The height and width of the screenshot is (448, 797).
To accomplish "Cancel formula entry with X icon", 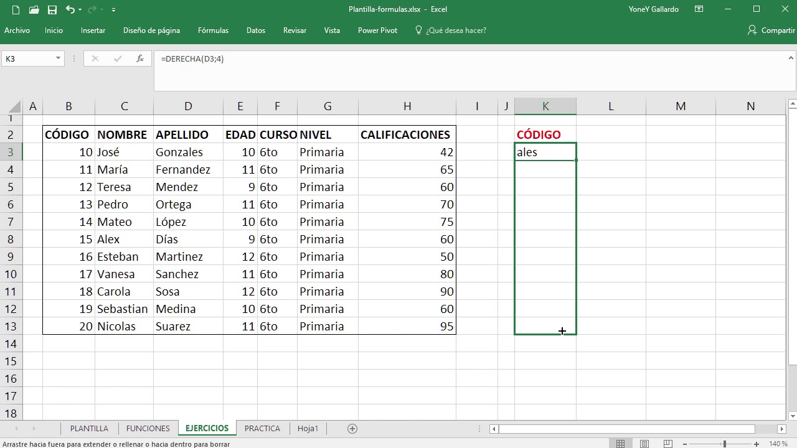I will point(95,58).
